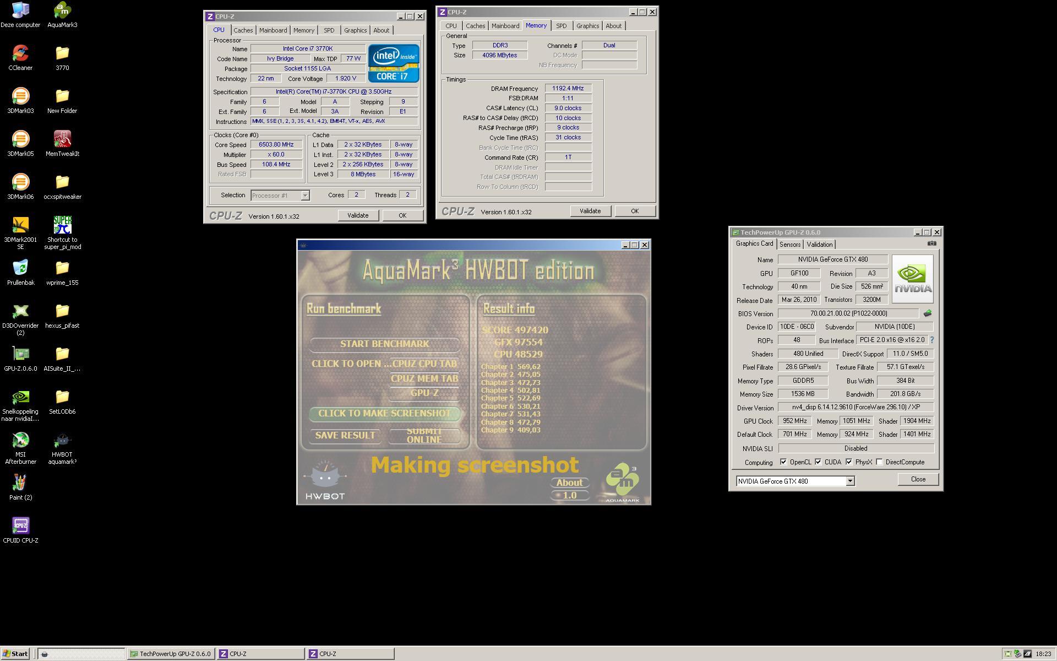Open New Folder desktop icon

tap(62, 100)
